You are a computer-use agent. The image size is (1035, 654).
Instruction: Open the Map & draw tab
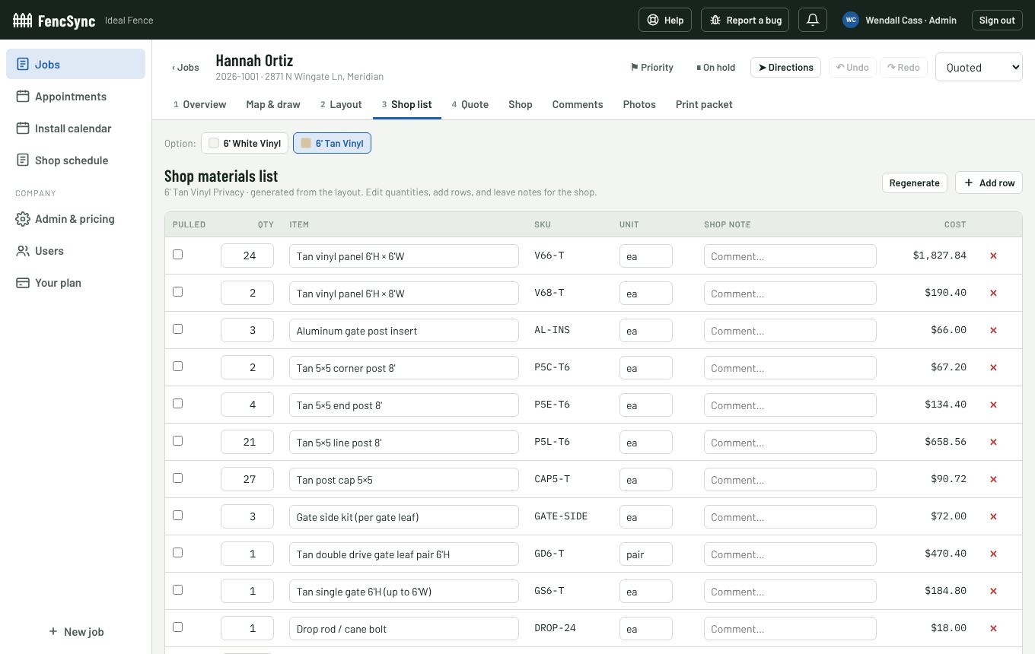click(273, 104)
